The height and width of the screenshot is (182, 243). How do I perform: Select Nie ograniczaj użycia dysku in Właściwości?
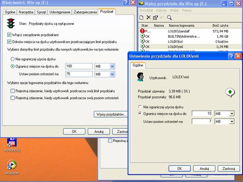pos(12,59)
